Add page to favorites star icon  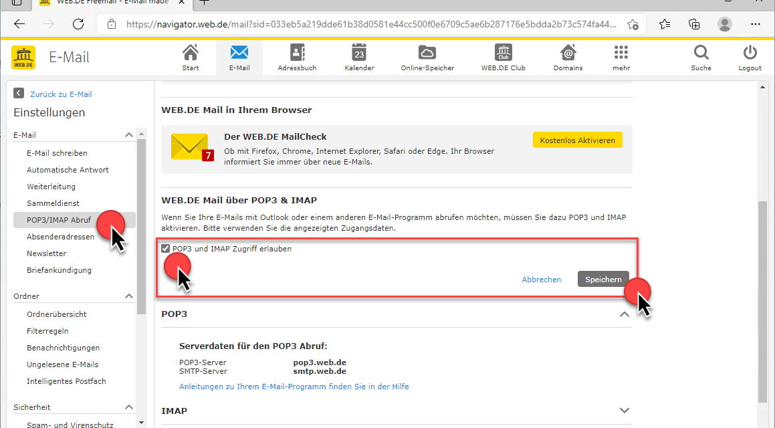point(633,24)
